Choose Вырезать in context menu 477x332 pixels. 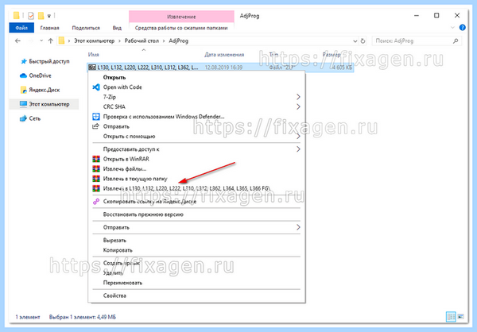coord(114,240)
